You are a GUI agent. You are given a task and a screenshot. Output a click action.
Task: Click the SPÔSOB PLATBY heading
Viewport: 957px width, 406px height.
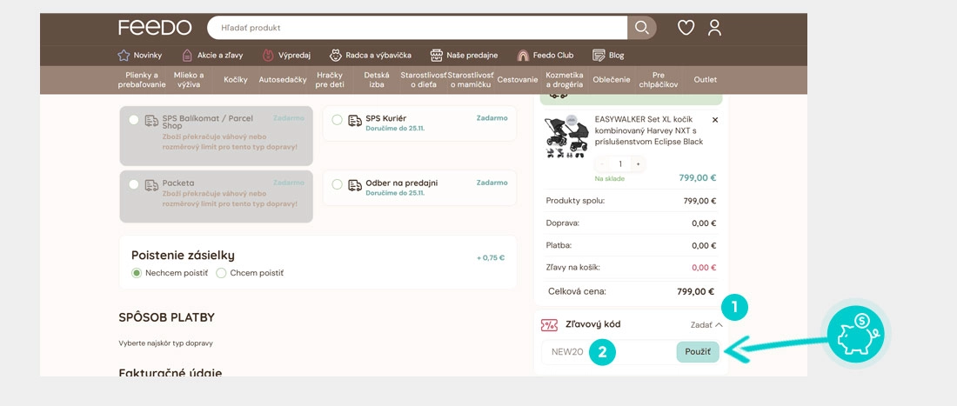click(167, 317)
